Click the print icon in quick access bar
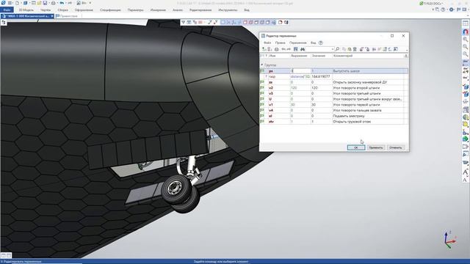 [53, 3]
